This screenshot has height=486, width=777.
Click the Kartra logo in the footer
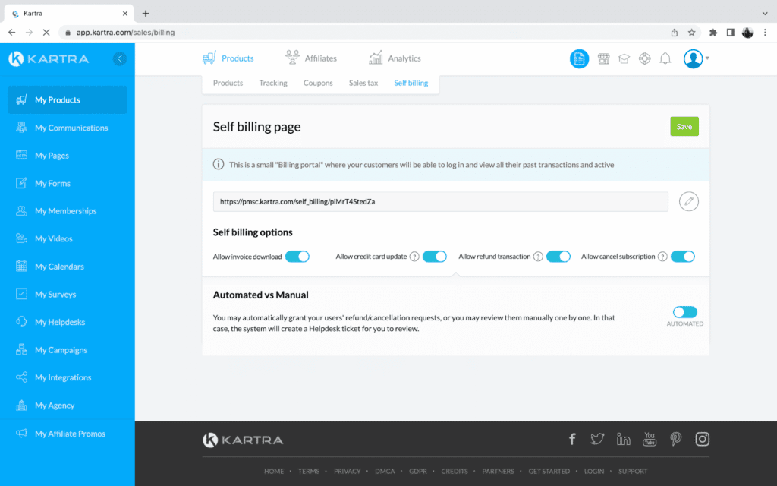(x=243, y=440)
